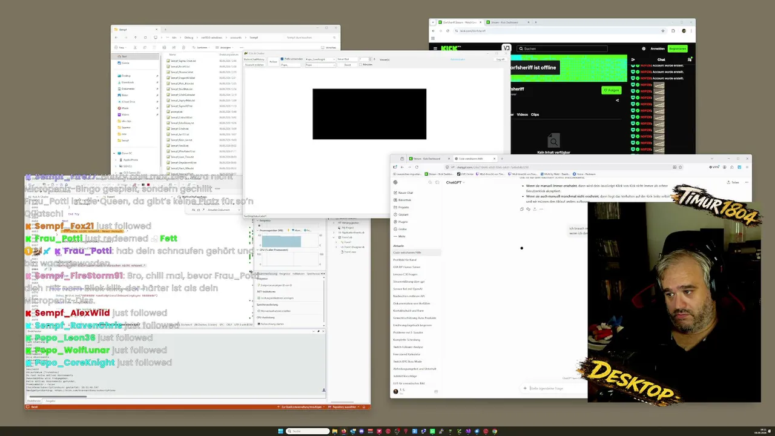Open chat 'Lenovo C30 Fragen'
This screenshot has width=775, height=436.
[405, 274]
